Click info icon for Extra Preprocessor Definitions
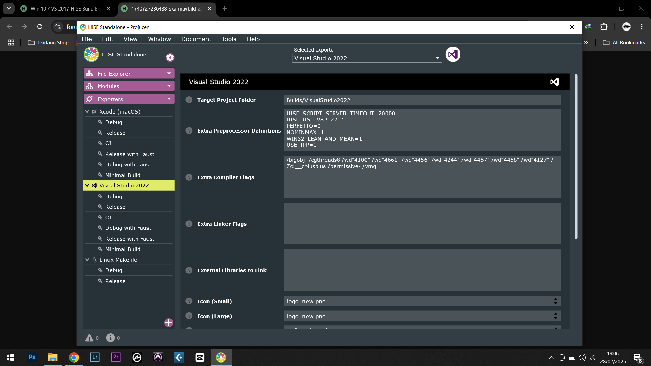Image resolution: width=651 pixels, height=366 pixels. [189, 131]
